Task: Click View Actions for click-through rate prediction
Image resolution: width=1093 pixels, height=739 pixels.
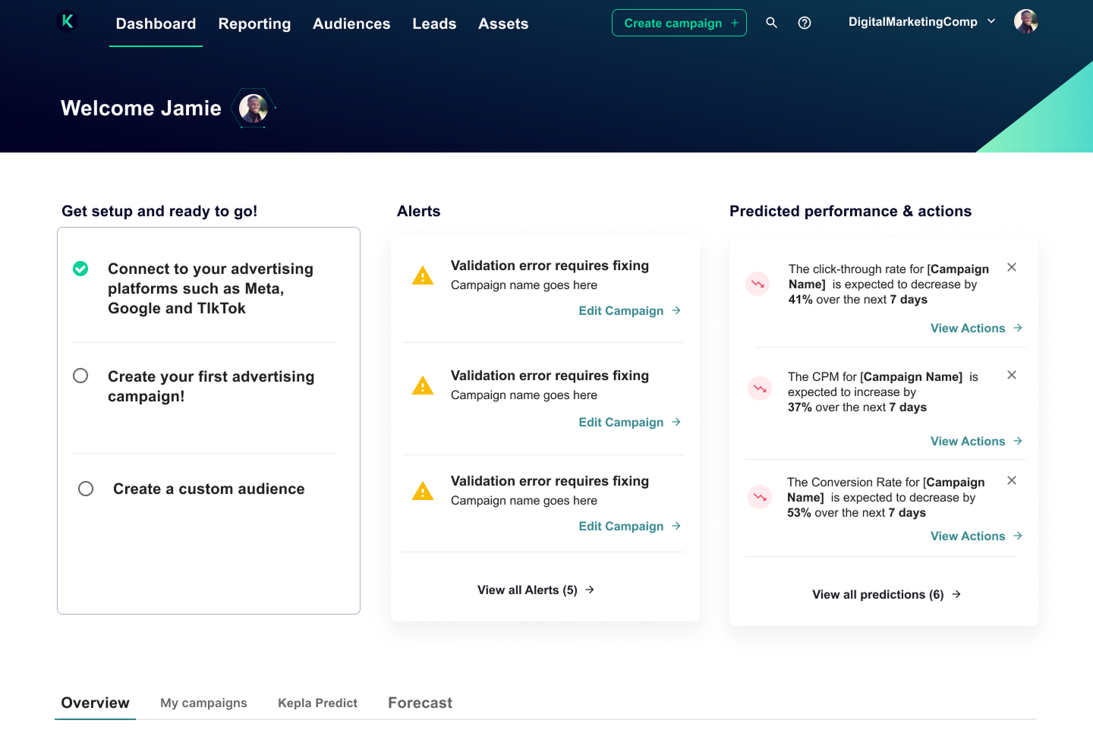Action: tap(977, 328)
